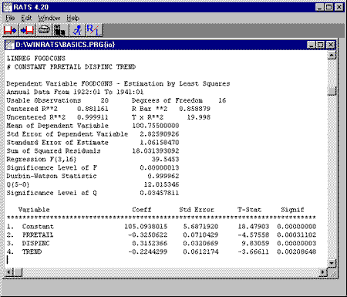Open the Edit menu
347x297 pixels.
(26, 18)
